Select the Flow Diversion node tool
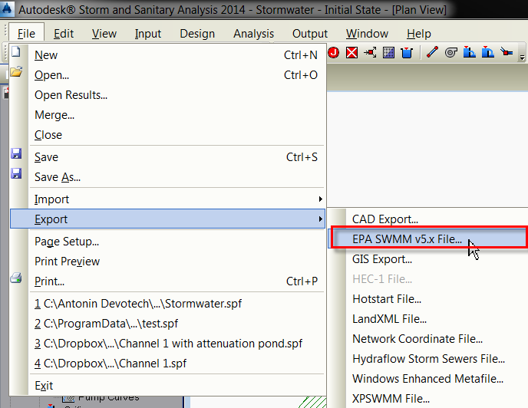 tap(370, 52)
